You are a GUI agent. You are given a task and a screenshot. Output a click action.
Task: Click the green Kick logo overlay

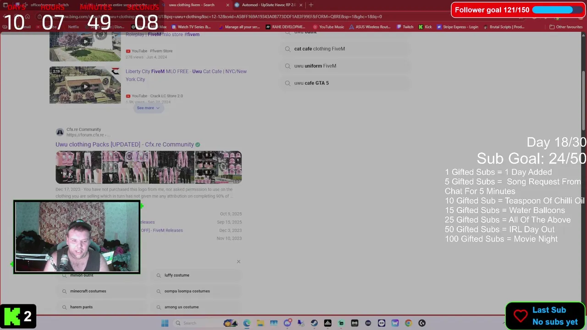(12, 316)
